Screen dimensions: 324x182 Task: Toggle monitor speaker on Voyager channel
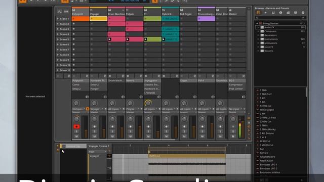pyautogui.click(x=106, y=109)
